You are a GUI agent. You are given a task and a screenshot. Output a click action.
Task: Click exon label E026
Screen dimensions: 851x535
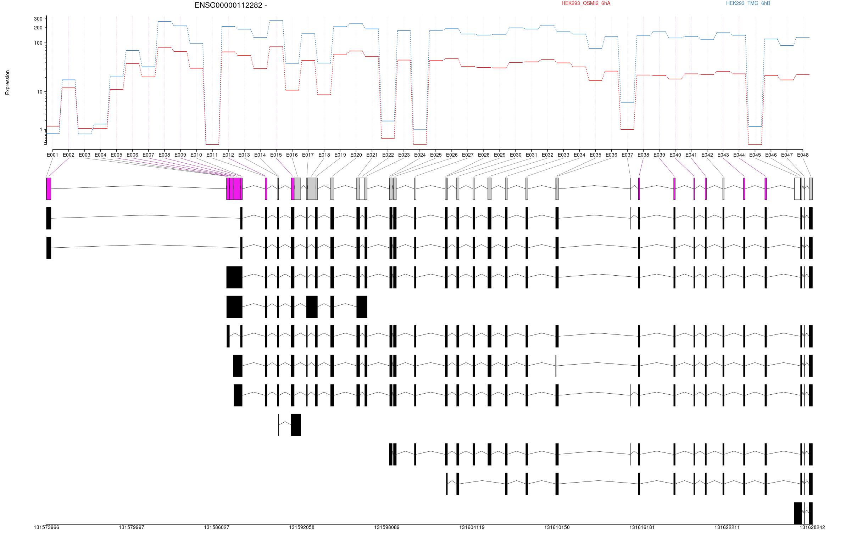coord(452,155)
